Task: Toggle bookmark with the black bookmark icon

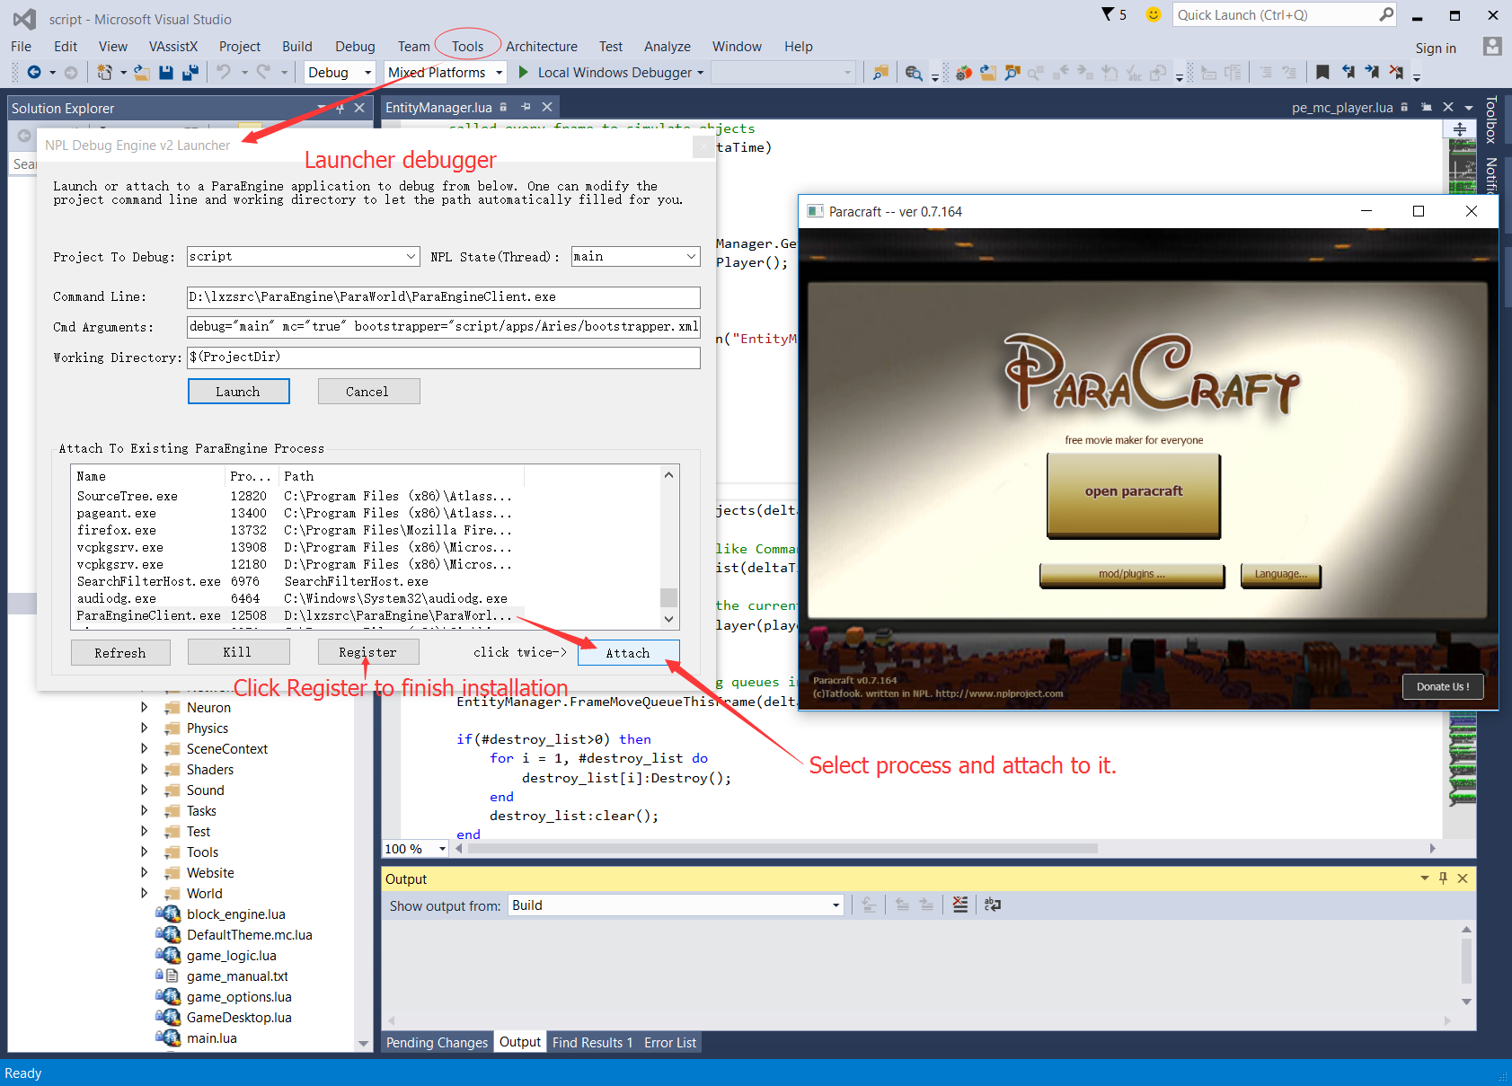Action: click(x=1322, y=72)
